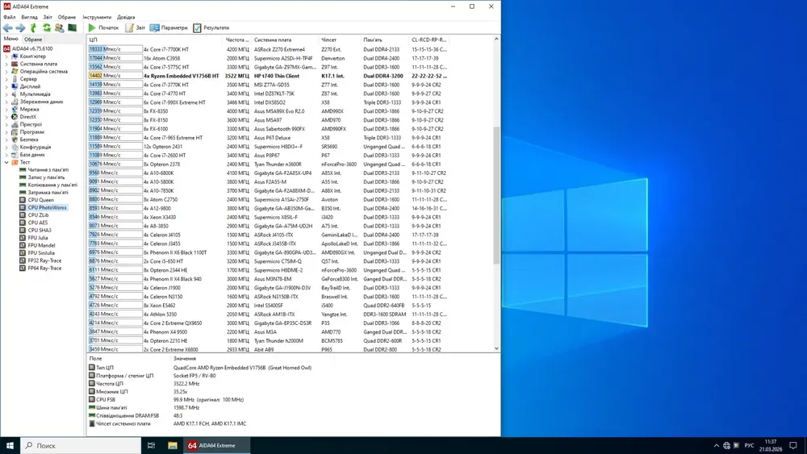Expand the Комп'ютер tree node
The height and width of the screenshot is (454, 807).
[x=6, y=56]
